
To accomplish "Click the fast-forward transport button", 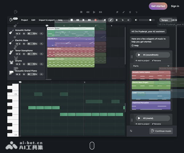I will [x=89, y=20].
